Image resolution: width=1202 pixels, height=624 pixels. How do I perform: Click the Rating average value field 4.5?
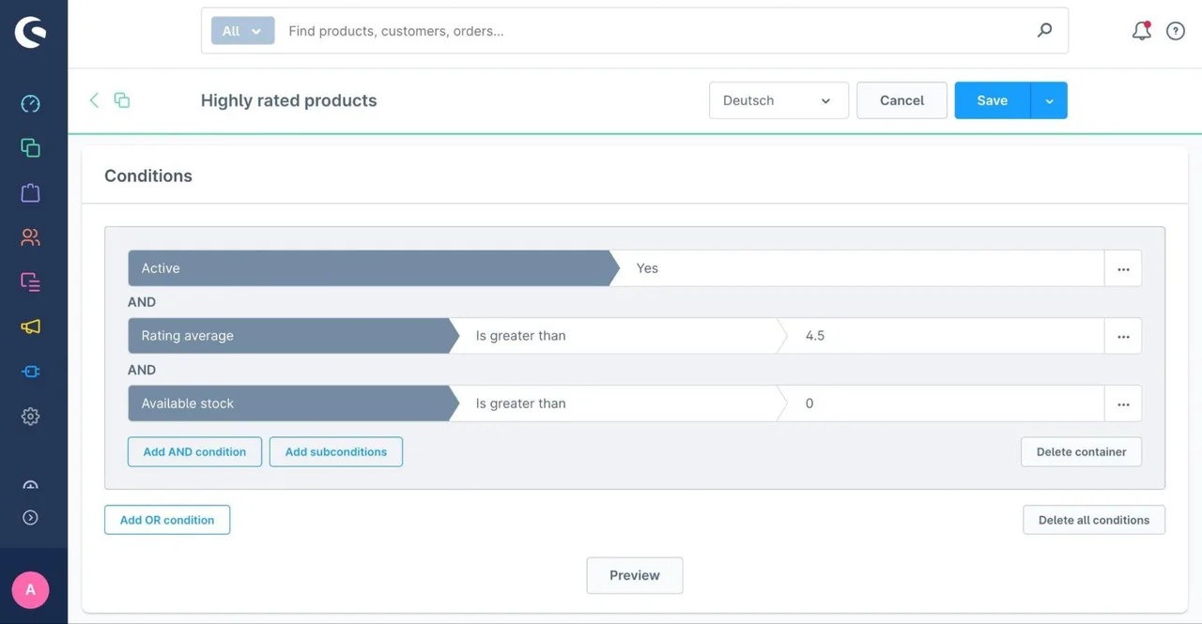941,336
